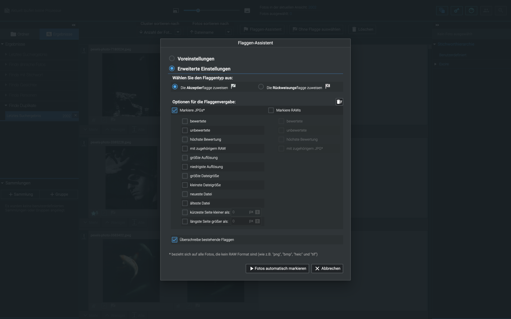The width and height of the screenshot is (511, 319).
Task: Collapse the Finde Duplikate tree section
Action: coord(6,106)
